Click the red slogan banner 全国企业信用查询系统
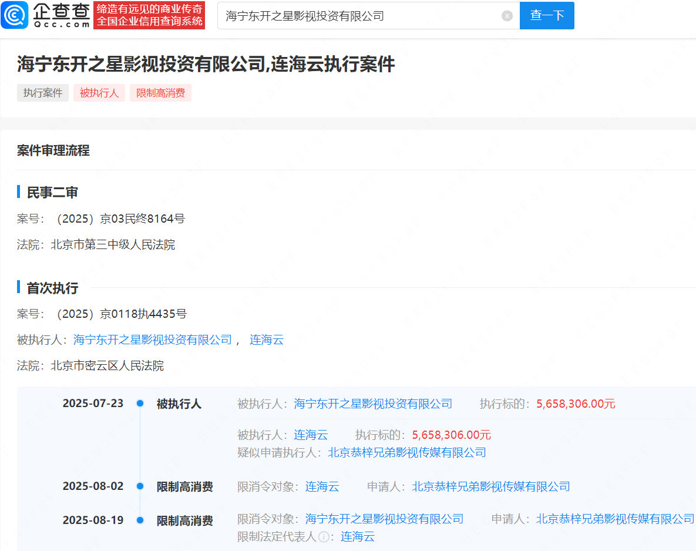 tap(149, 15)
